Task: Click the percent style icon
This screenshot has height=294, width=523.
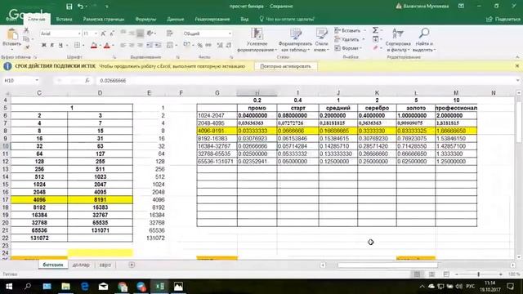Action: [x=199, y=46]
